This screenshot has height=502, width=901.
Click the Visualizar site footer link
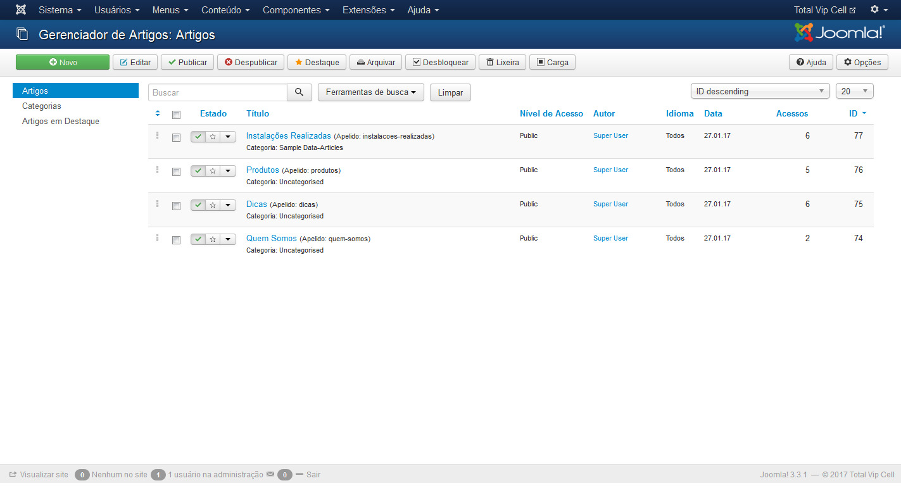click(39, 474)
